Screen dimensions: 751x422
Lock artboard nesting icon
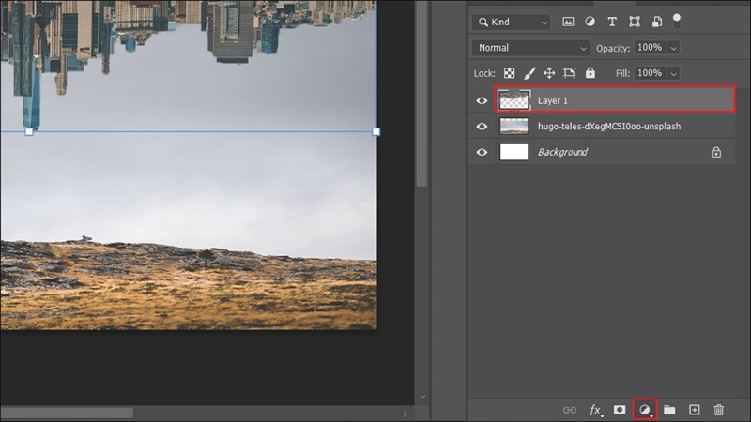click(x=570, y=73)
